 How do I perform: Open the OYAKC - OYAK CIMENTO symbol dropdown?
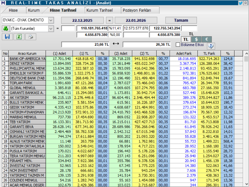[x=51, y=20]
